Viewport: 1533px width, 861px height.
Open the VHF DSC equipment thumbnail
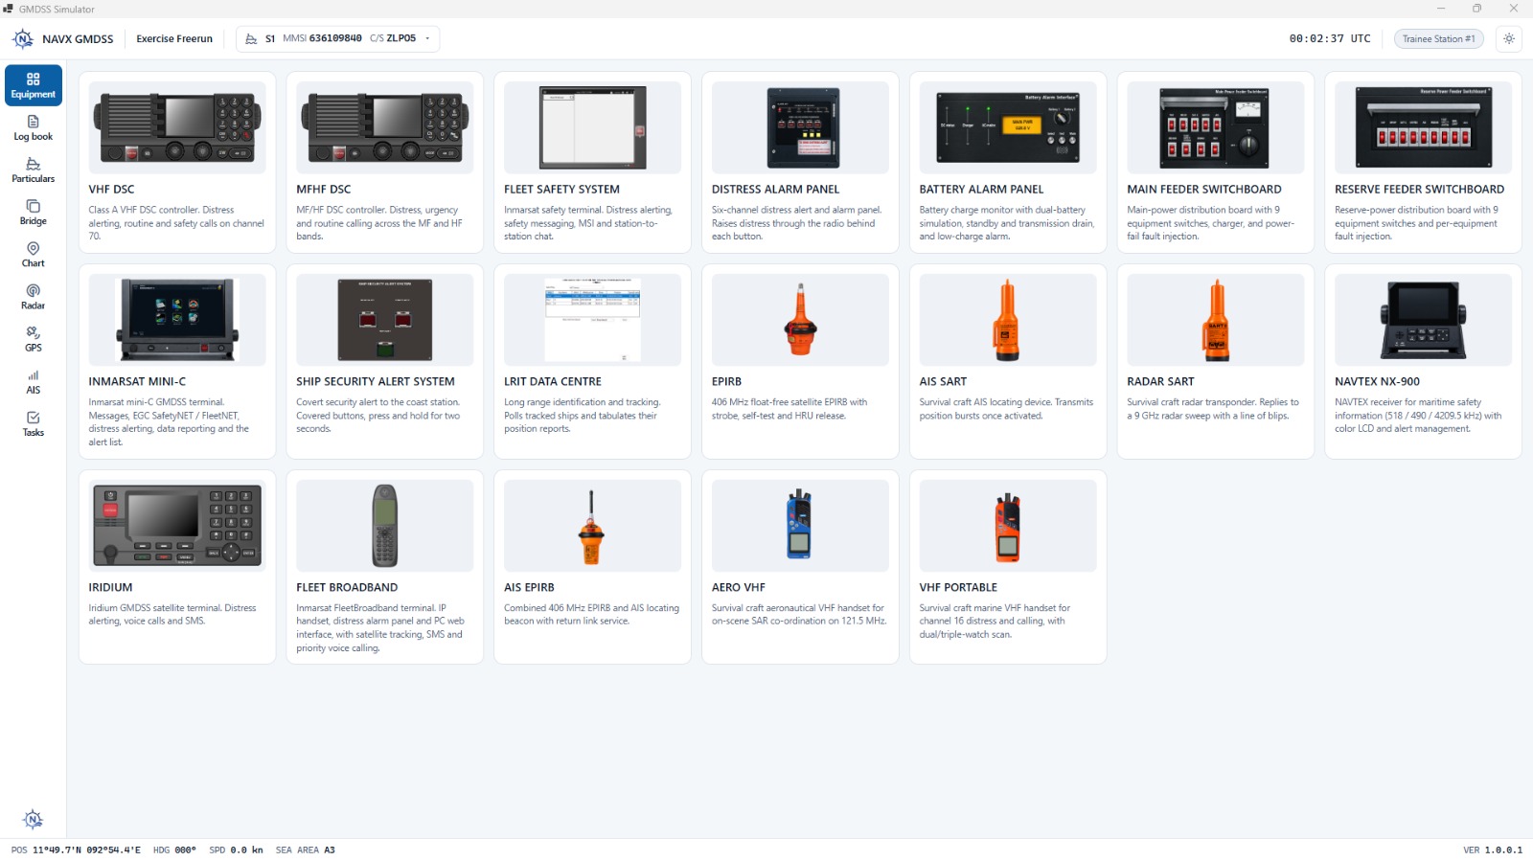coord(177,127)
